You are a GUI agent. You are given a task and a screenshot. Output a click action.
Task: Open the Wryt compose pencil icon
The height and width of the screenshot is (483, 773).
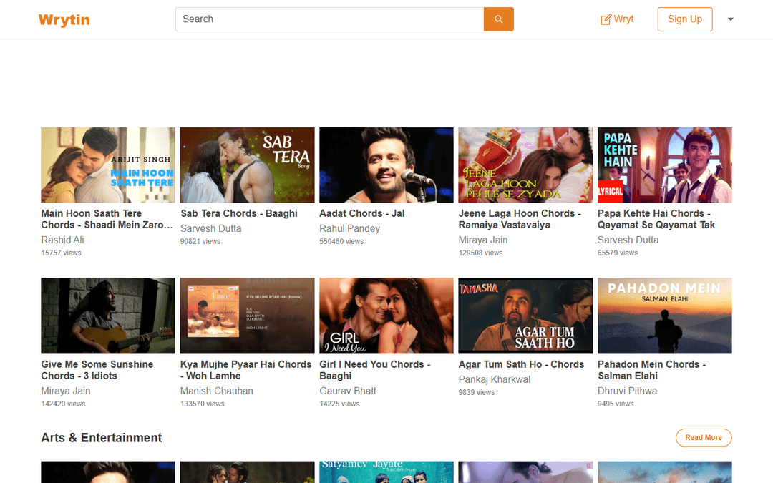(x=606, y=19)
